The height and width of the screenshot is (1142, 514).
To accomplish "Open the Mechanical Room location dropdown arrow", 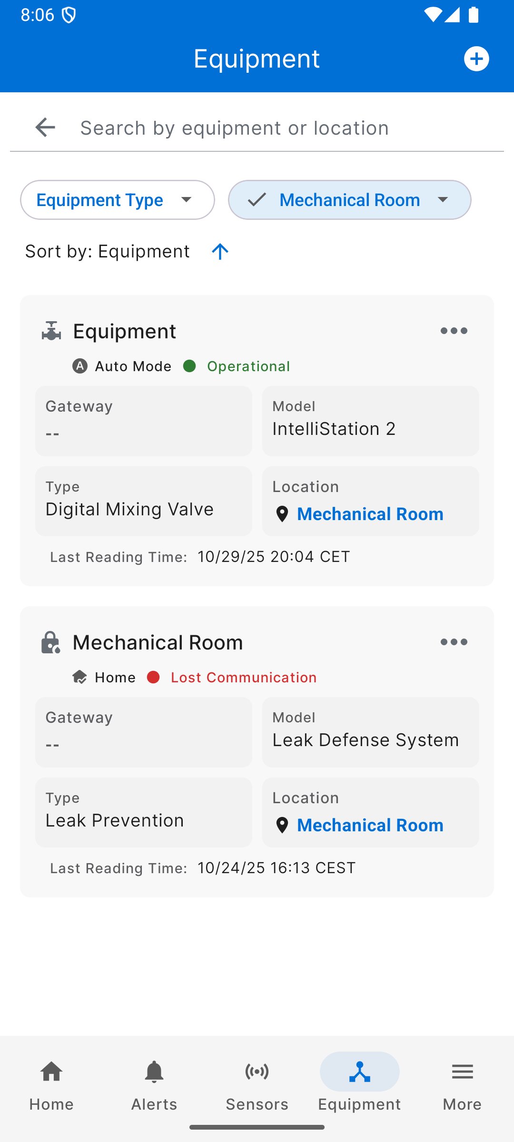I will pos(443,200).
